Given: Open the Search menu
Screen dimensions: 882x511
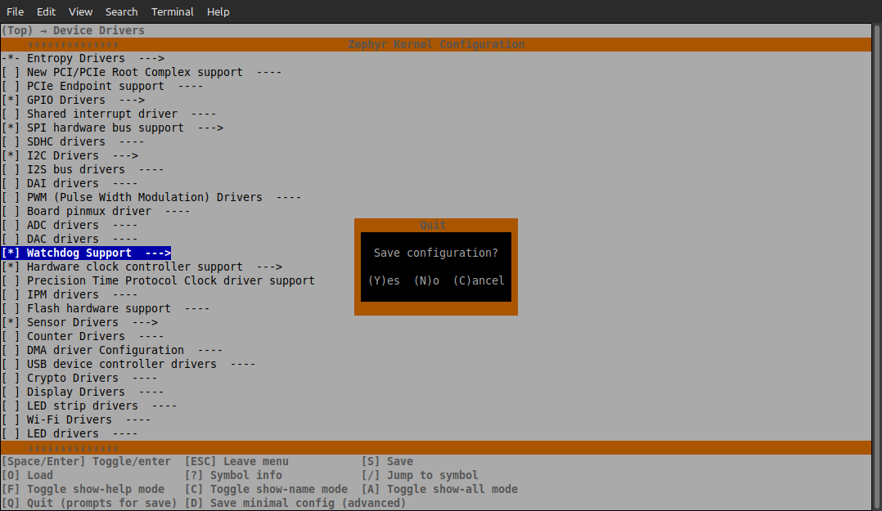Looking at the screenshot, I should coord(121,11).
